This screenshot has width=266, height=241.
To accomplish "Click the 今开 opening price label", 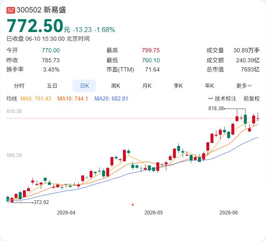I will click(12, 50).
